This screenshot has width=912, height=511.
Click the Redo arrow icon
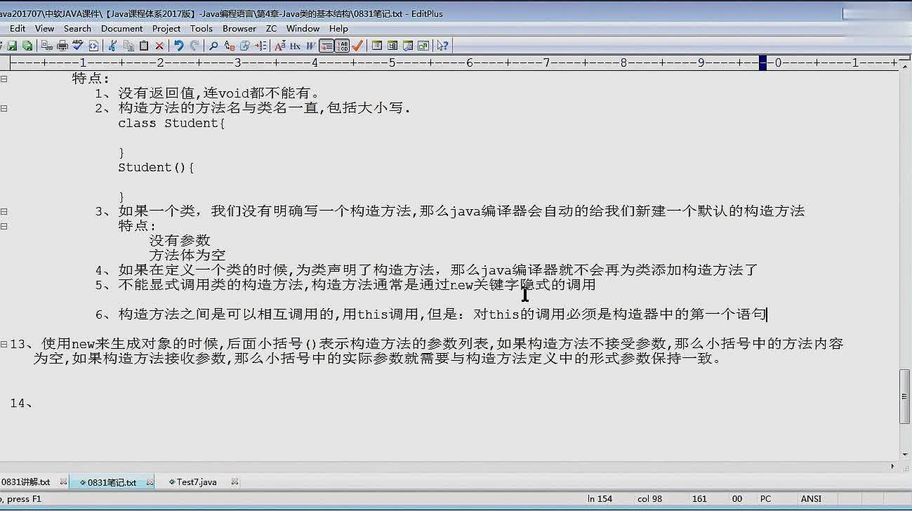coord(194,46)
